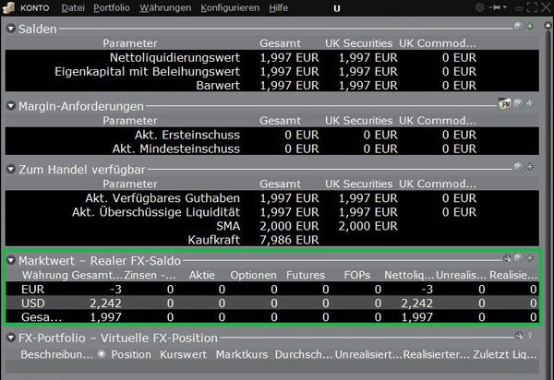Click the question mark in FX-Portfolio section
This screenshot has width=554, height=380.
tap(530, 335)
